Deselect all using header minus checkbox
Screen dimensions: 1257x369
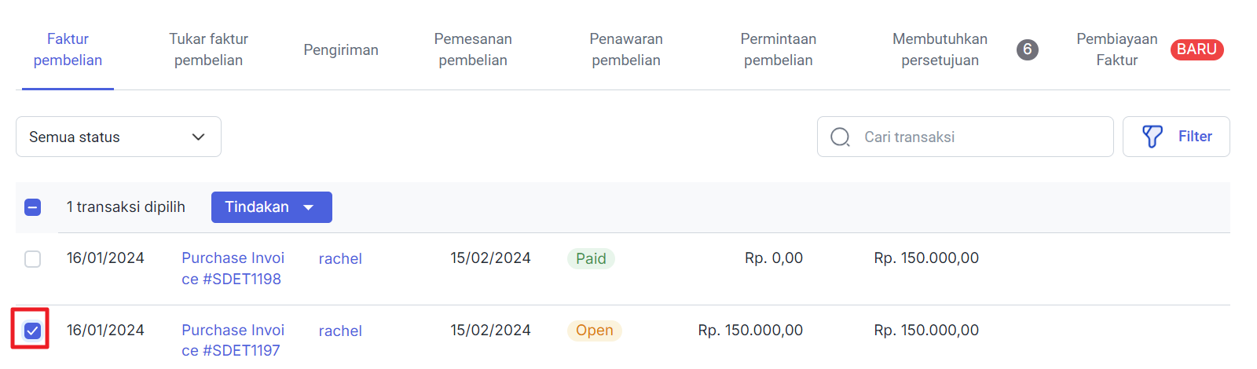point(32,207)
